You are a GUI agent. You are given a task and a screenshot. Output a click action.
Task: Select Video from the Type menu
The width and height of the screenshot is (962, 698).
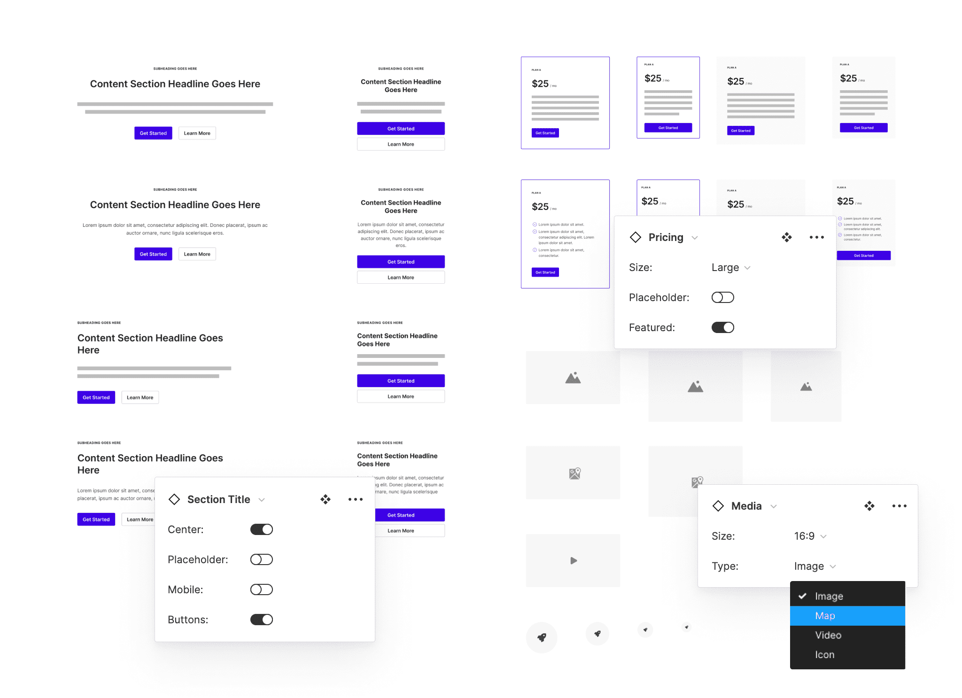click(x=828, y=635)
